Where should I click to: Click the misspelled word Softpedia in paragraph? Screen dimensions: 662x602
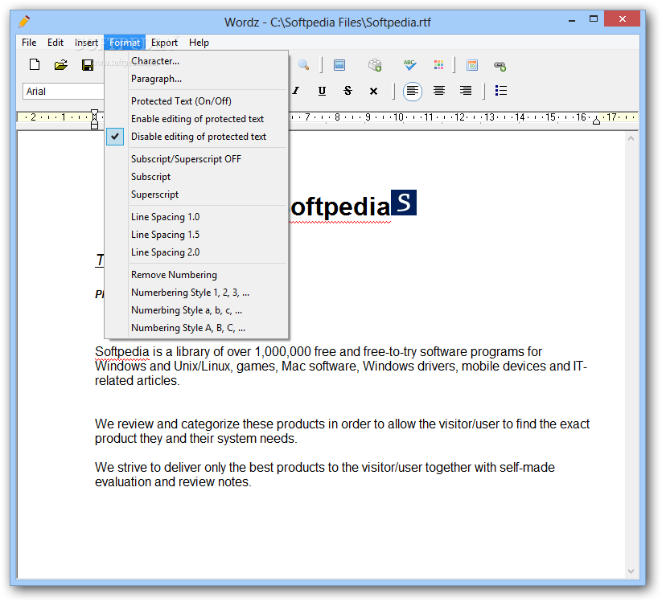click(x=122, y=351)
